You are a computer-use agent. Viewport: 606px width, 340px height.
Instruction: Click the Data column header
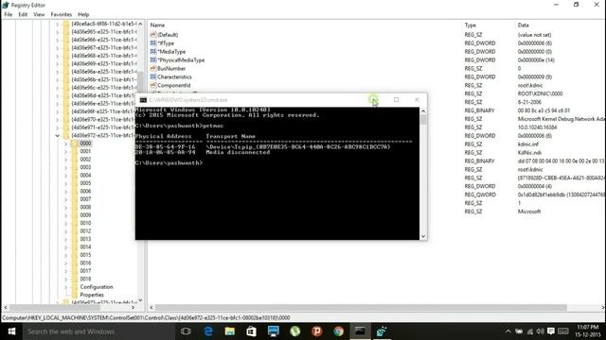point(523,25)
